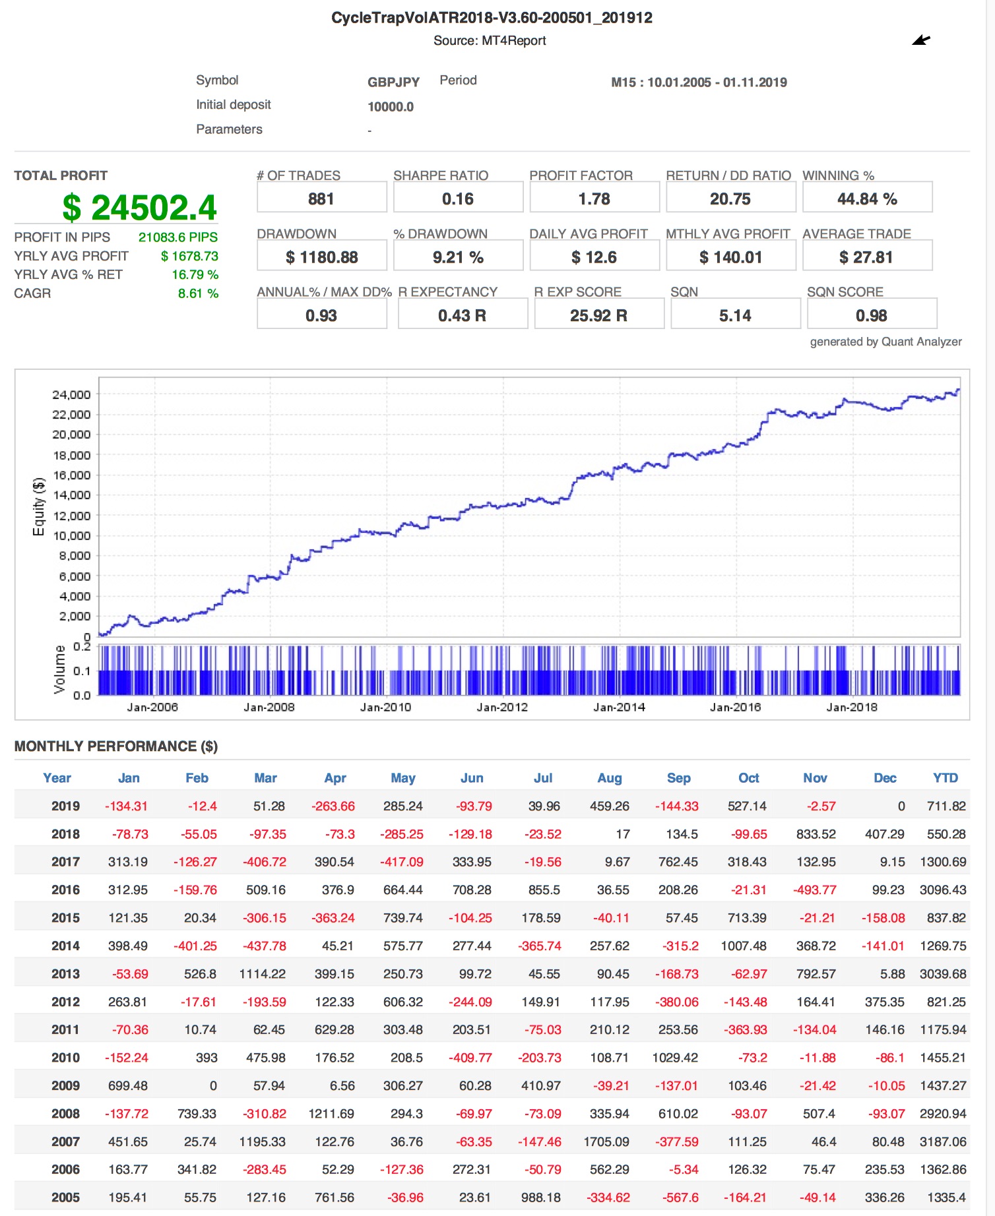Click the 2016 November value -493.77
The image size is (995, 1216).
(x=814, y=890)
